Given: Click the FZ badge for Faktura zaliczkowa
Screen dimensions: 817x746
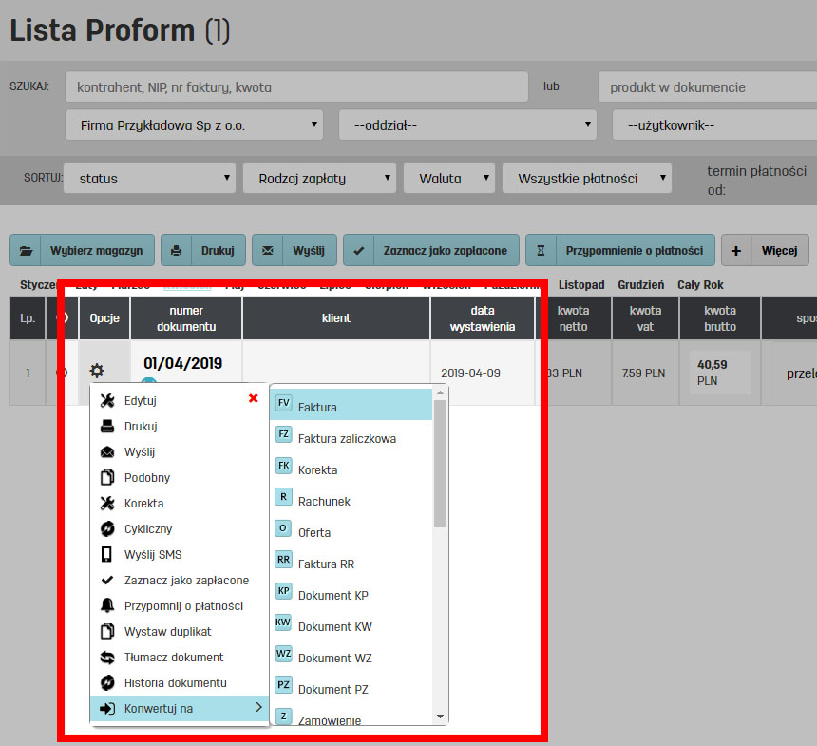Looking at the screenshot, I should [x=283, y=434].
